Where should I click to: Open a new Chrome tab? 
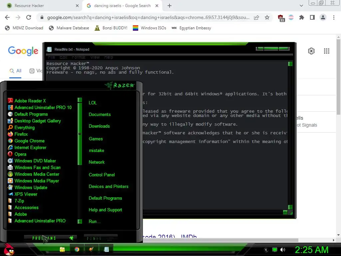click(170, 6)
